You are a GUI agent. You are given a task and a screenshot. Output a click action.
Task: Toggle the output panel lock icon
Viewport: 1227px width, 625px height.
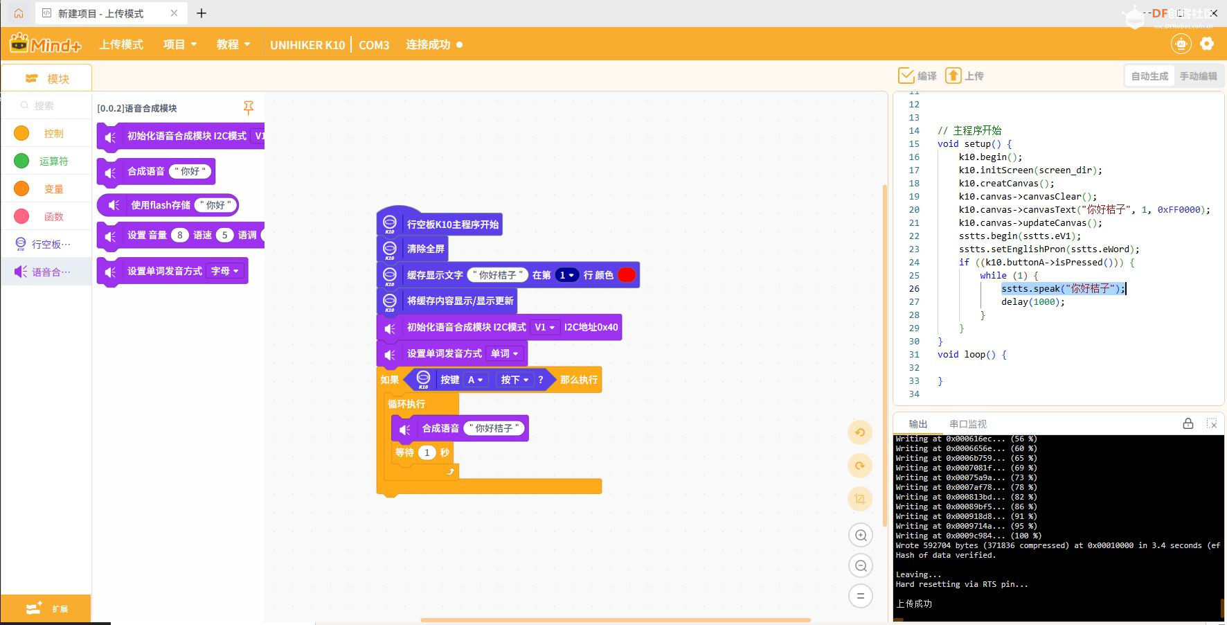coord(1188,423)
